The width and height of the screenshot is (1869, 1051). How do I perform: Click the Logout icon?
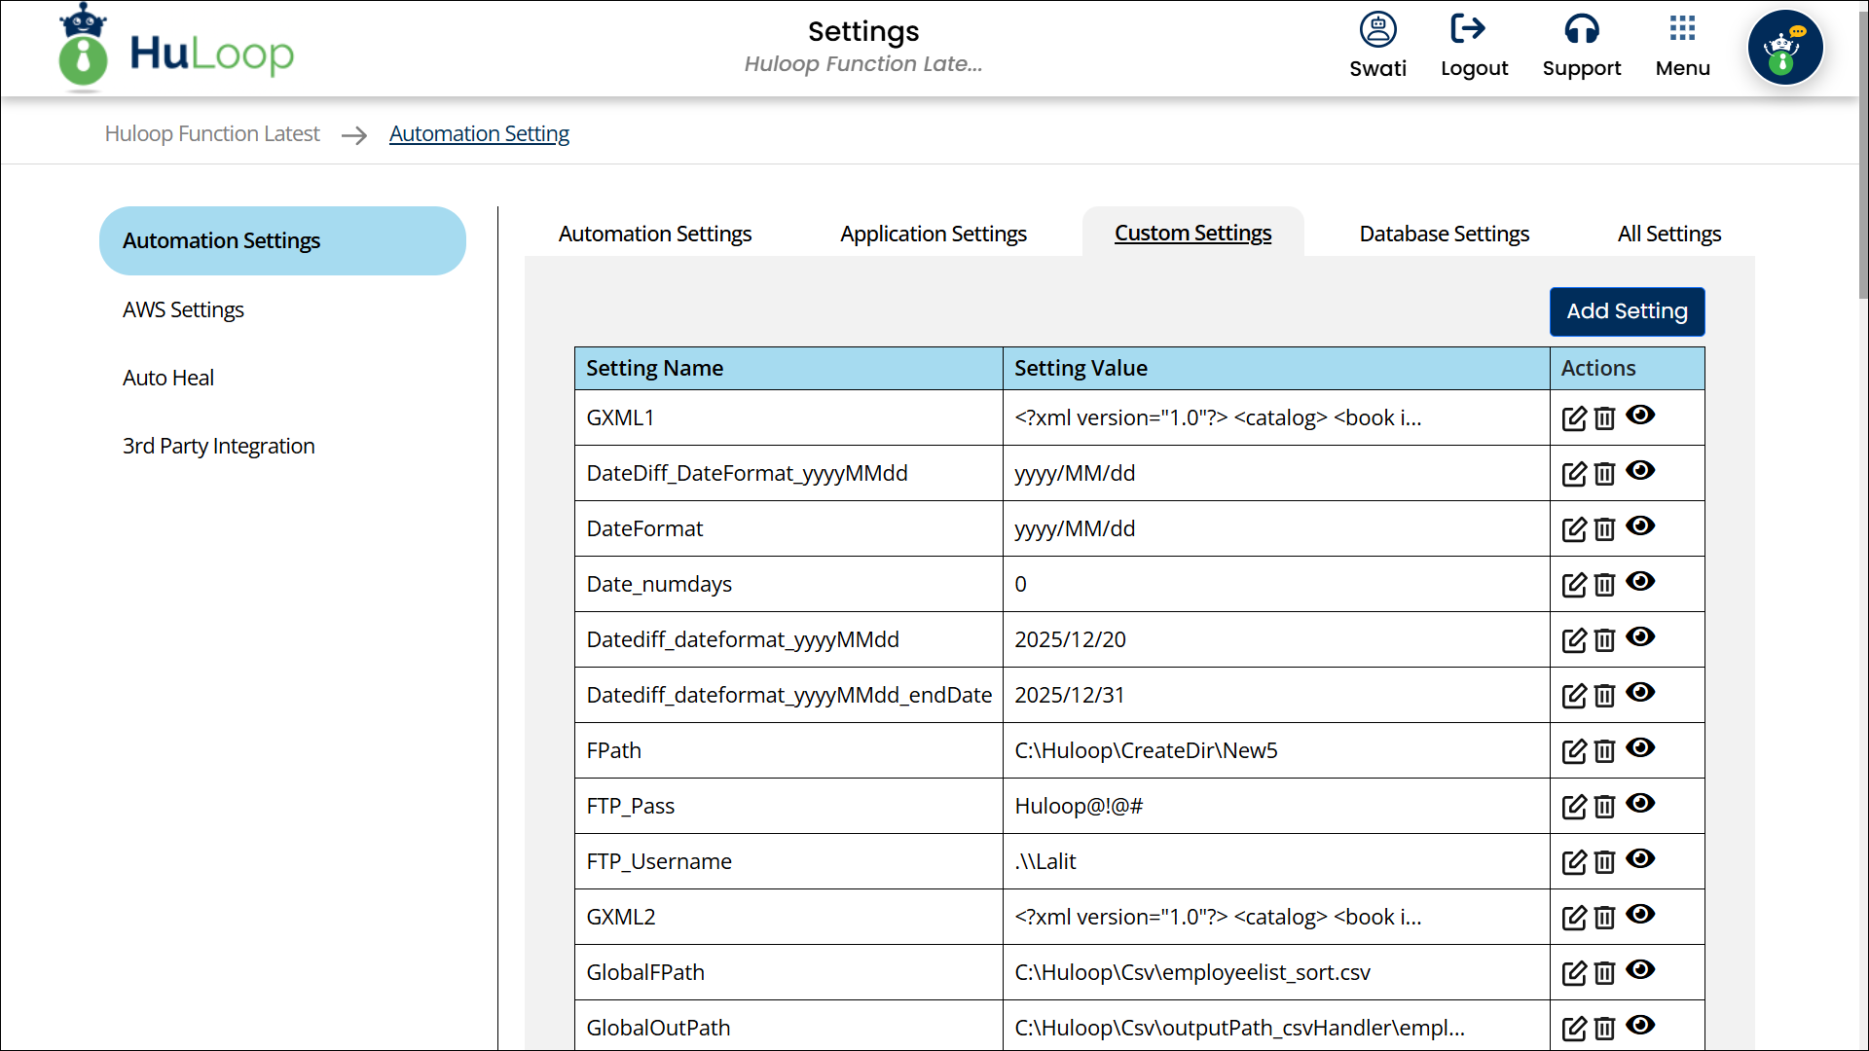tap(1467, 29)
